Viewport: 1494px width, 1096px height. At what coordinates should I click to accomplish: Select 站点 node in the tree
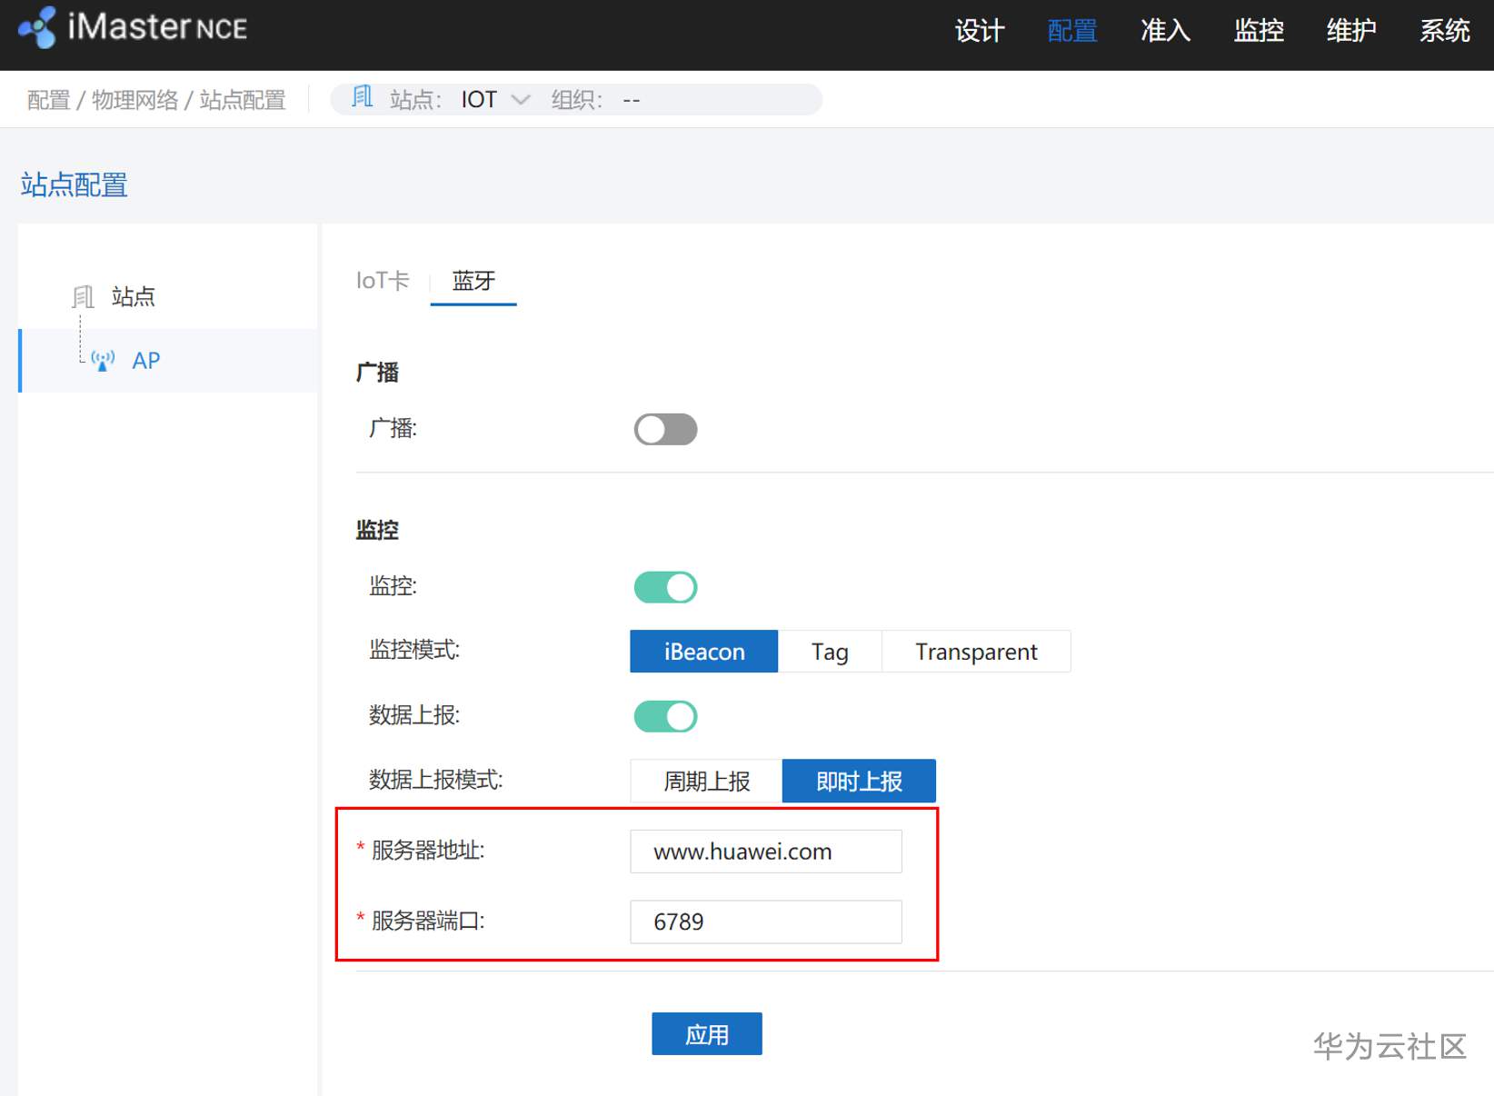pos(134,296)
